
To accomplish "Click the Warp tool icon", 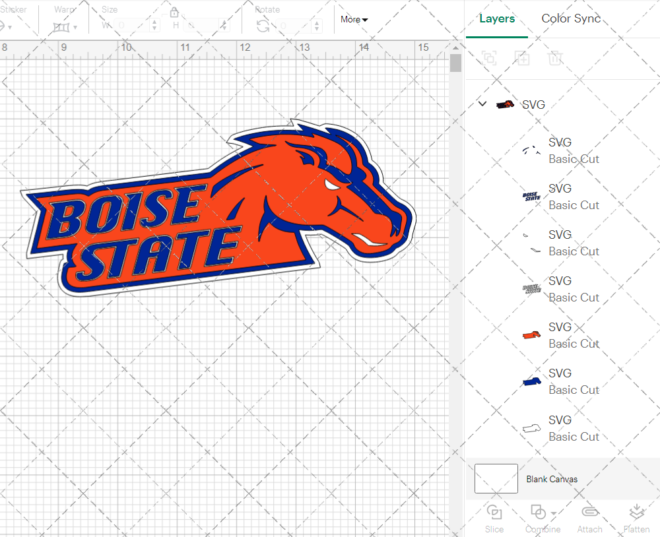I will pyautogui.click(x=61, y=27).
